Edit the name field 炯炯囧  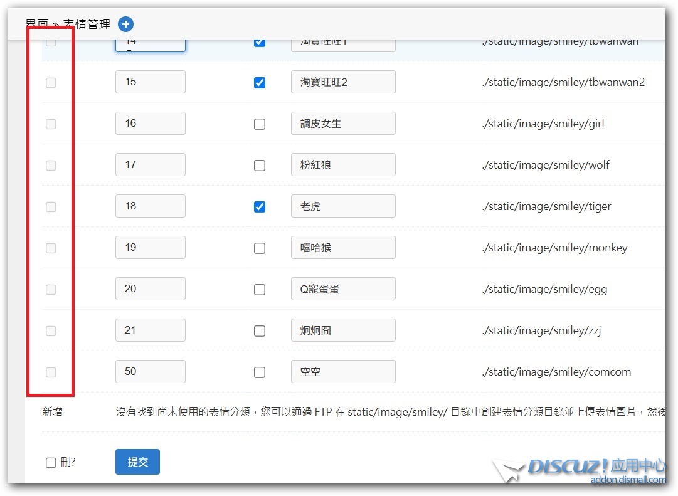coord(343,330)
